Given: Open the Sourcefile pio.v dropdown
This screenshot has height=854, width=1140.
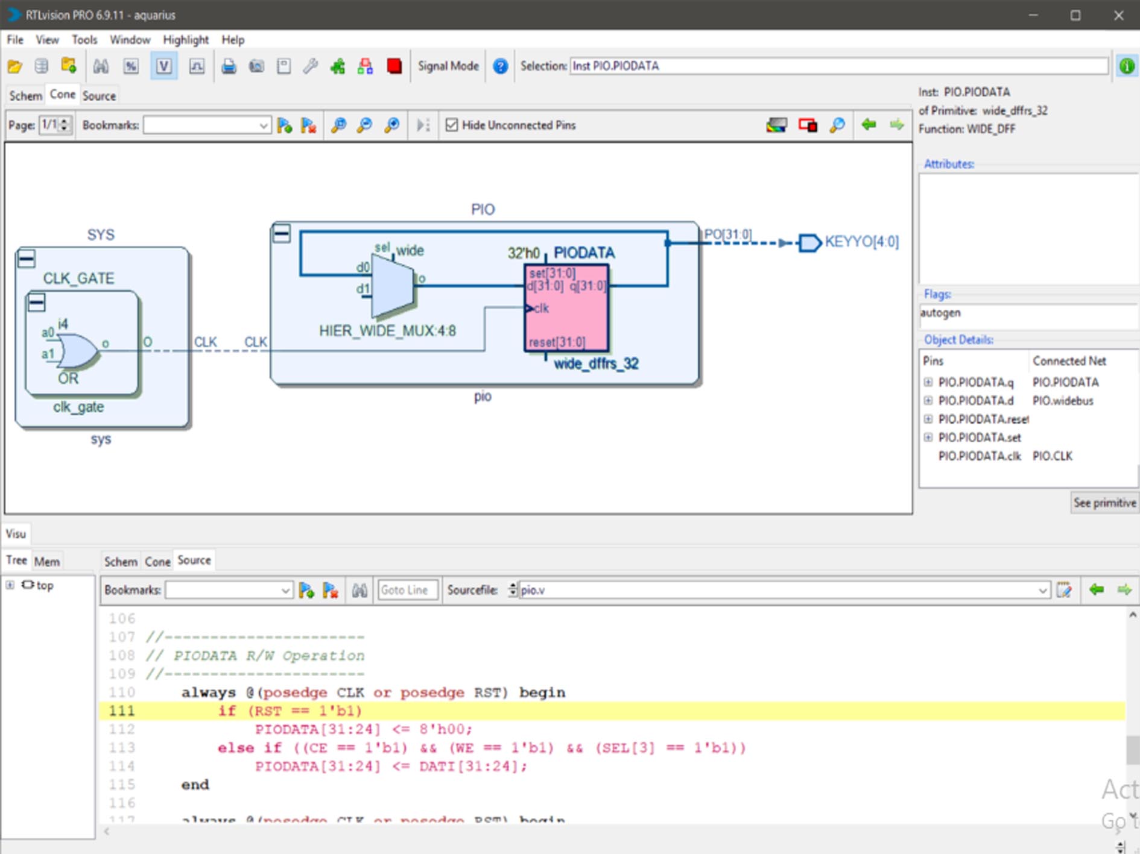Looking at the screenshot, I should [1042, 591].
